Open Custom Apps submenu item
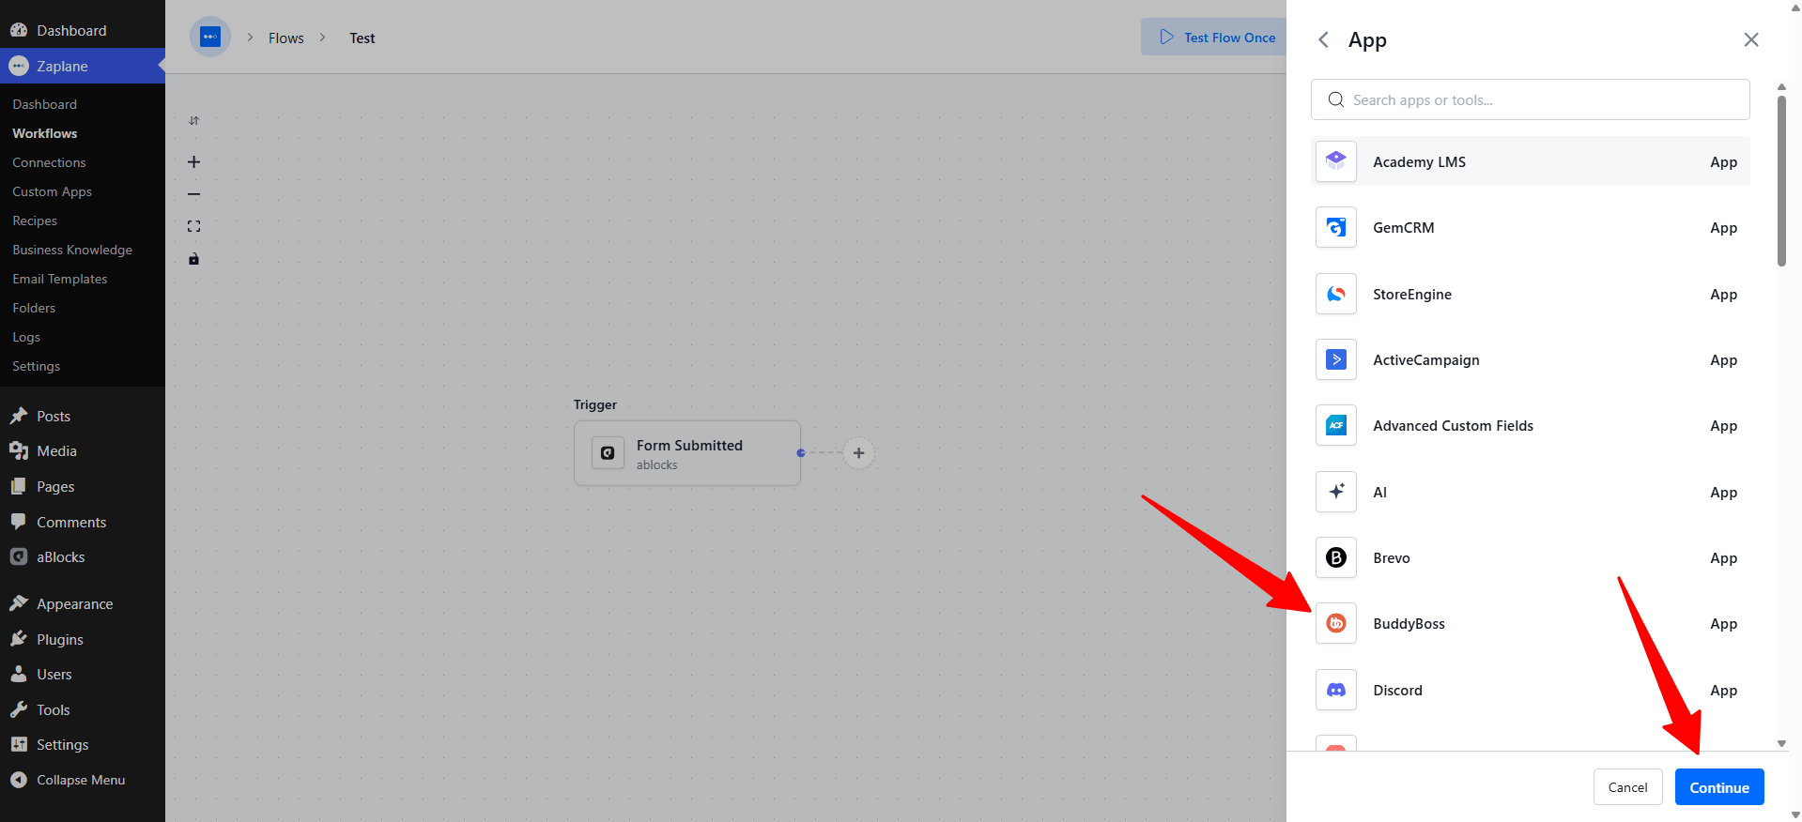Viewport: 1802px width, 822px height. coord(52,191)
